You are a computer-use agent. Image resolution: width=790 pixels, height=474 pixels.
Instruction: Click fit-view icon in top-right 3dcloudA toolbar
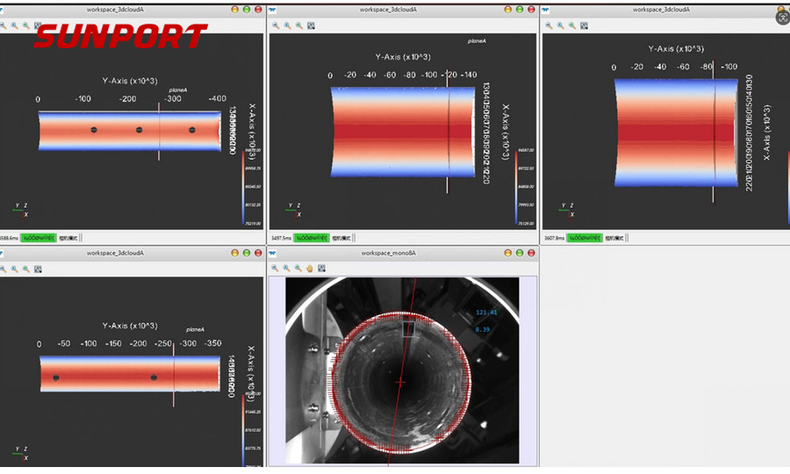[x=585, y=25]
